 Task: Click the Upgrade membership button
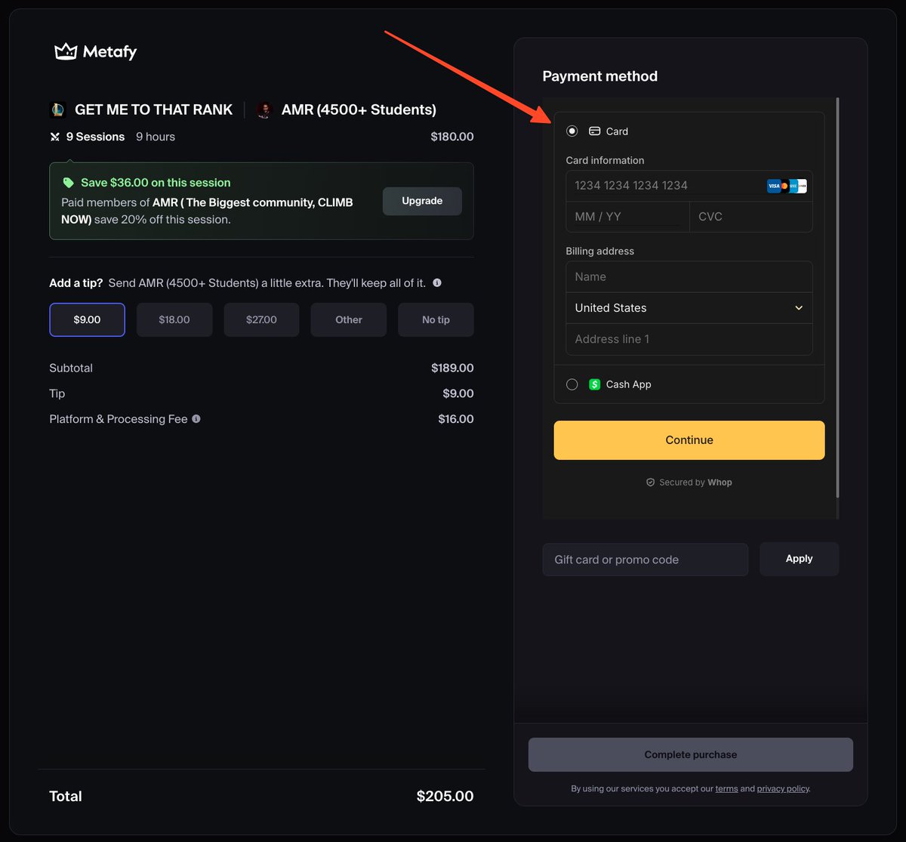[x=422, y=201]
